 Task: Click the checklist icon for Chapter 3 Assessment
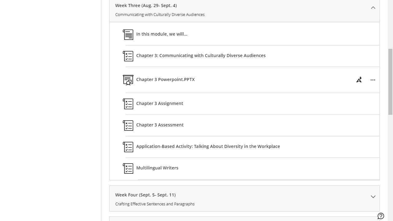tap(128, 126)
